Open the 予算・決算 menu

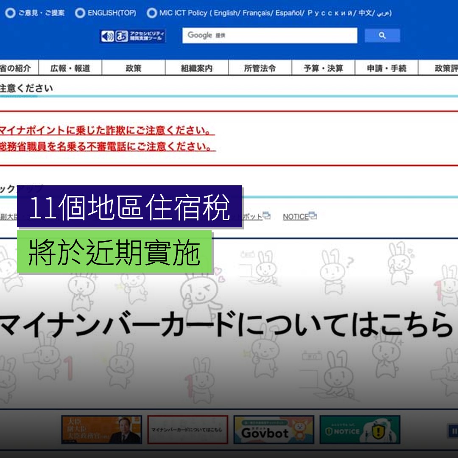323,68
